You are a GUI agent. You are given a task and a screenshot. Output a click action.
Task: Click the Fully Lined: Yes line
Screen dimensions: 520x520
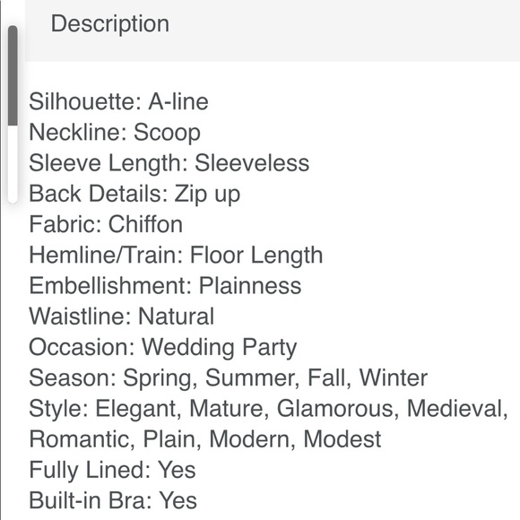coord(112,471)
